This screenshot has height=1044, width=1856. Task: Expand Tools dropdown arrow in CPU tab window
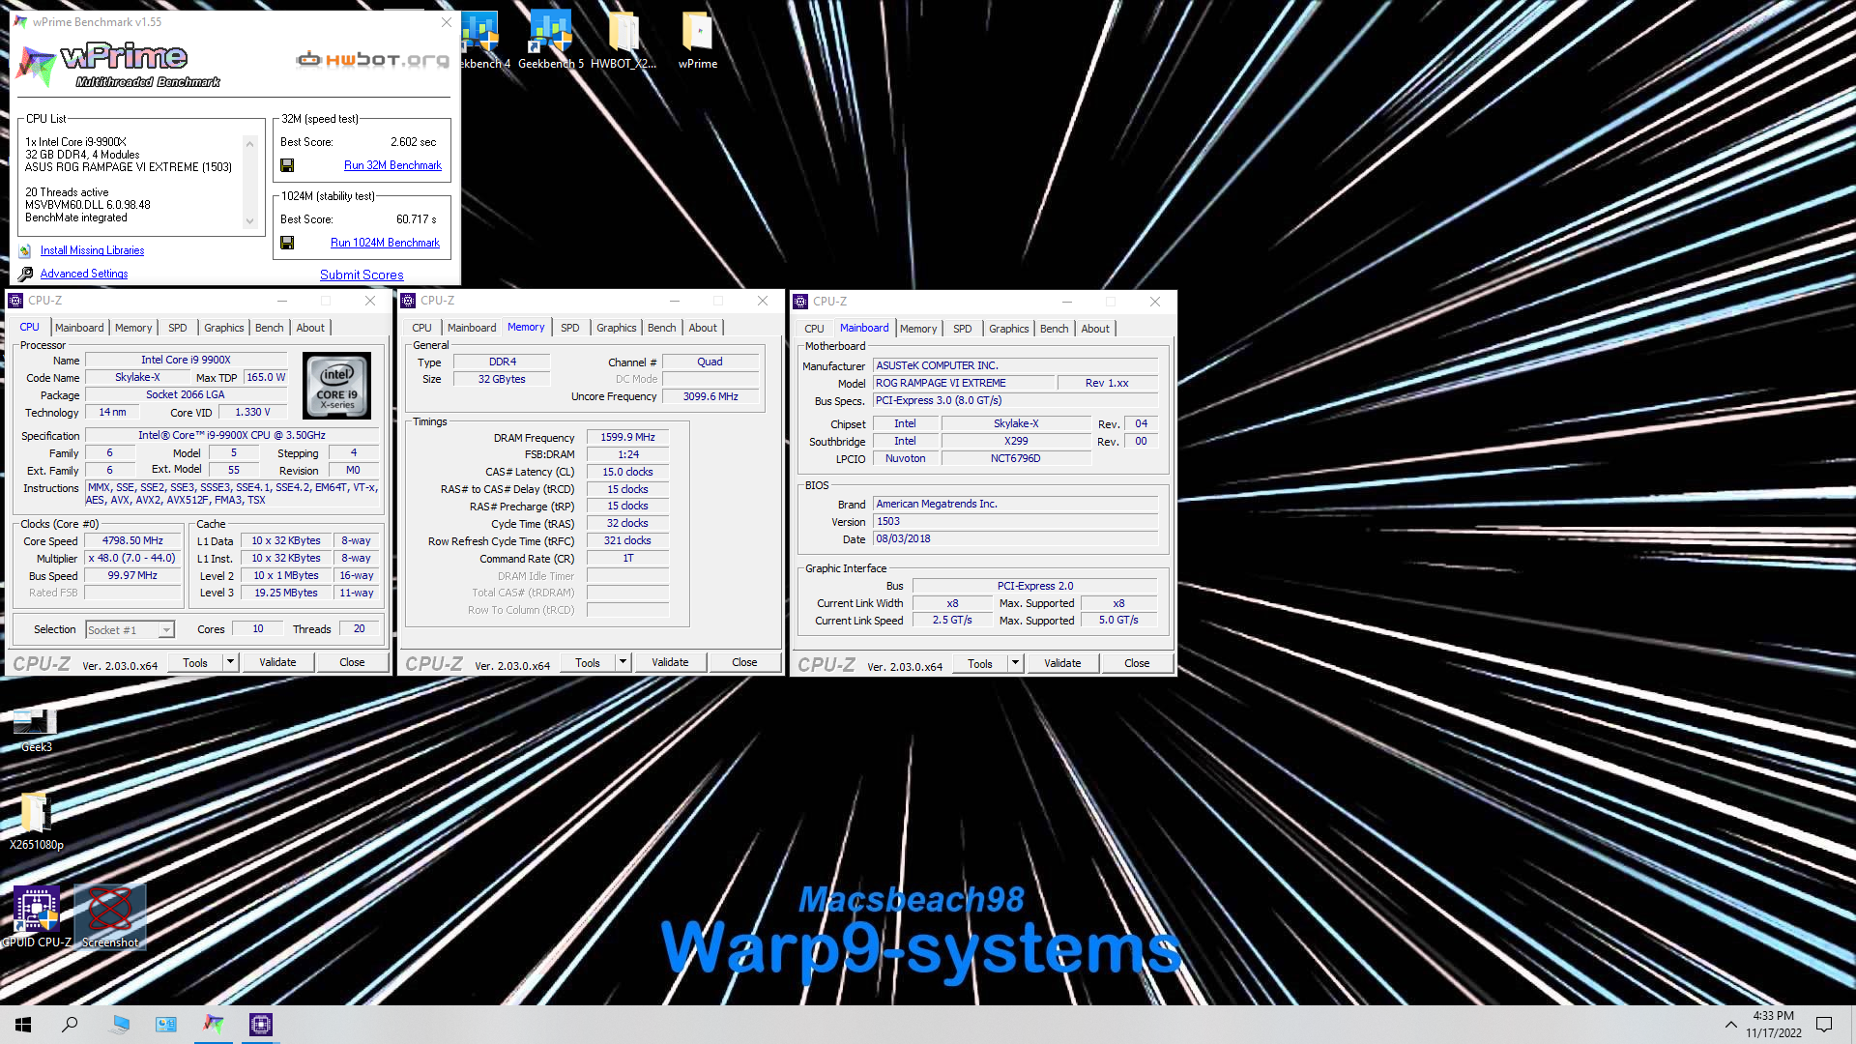tap(230, 662)
